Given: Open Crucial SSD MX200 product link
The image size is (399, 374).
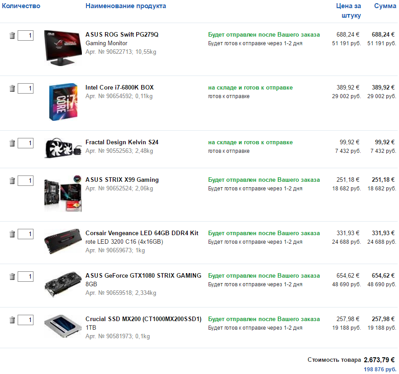Looking at the screenshot, I should tap(143, 319).
